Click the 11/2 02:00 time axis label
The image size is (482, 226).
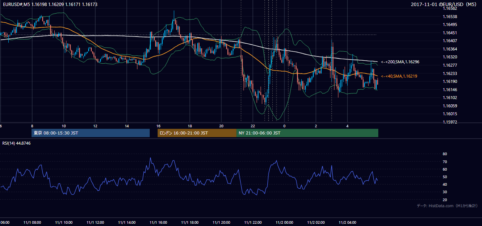coord(316,223)
